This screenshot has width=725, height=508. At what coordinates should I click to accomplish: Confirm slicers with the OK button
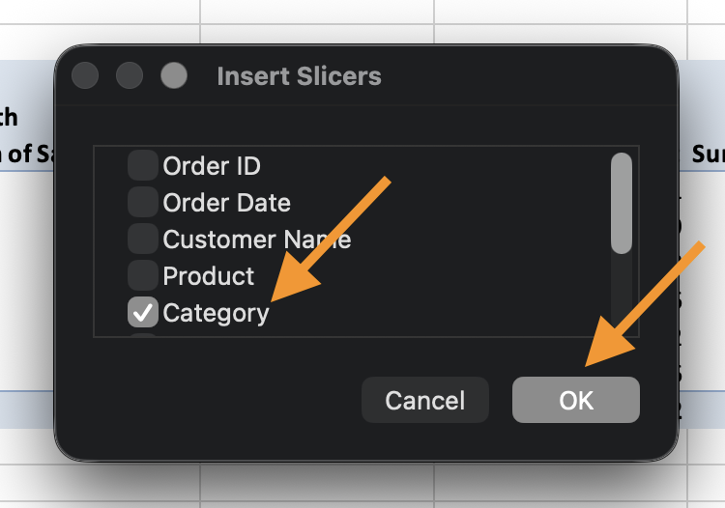576,400
